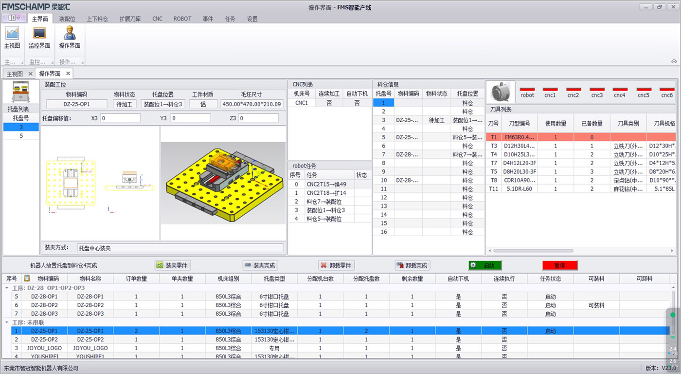Click the small icon in the order table header
This screenshot has width=681, height=374.
(x=27, y=278)
